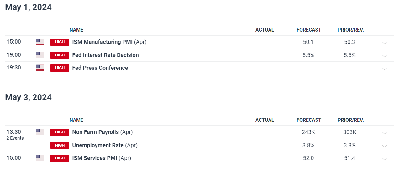
Task: Expand the ISM Manufacturing PMI row chevron
Action: (x=385, y=43)
